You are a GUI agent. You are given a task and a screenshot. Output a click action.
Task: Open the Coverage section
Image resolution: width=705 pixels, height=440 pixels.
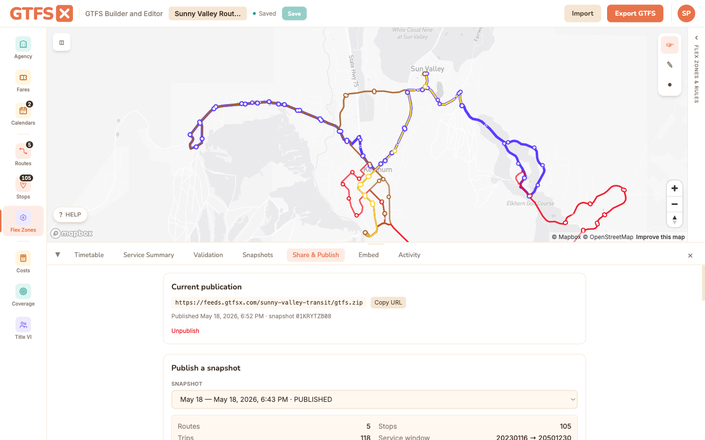coord(23,295)
